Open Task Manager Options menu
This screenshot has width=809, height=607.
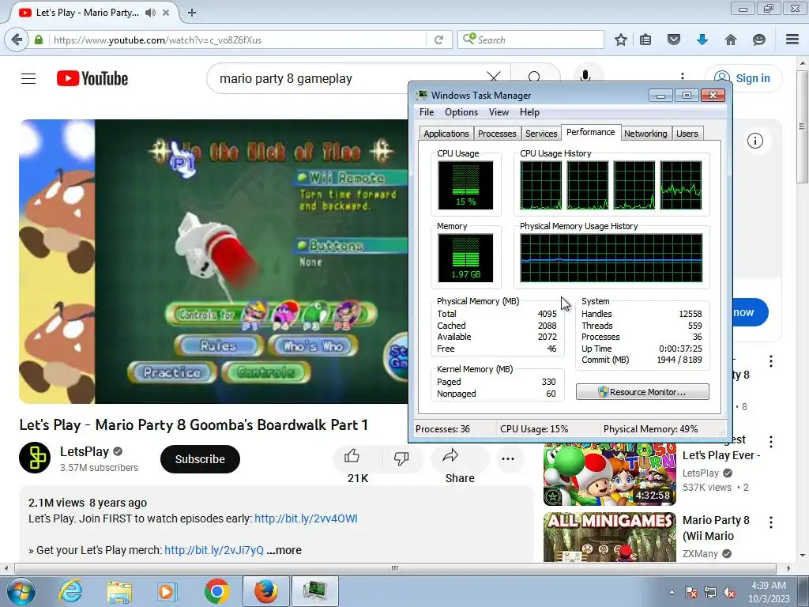click(461, 112)
